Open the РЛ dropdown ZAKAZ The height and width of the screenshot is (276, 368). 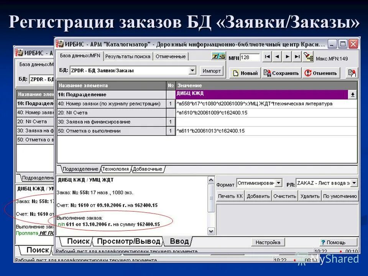354,184
